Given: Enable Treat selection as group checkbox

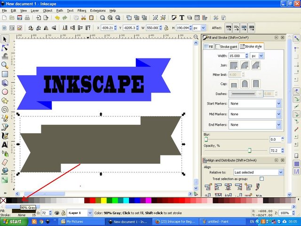Looking at the screenshot, I should (x=261, y=179).
